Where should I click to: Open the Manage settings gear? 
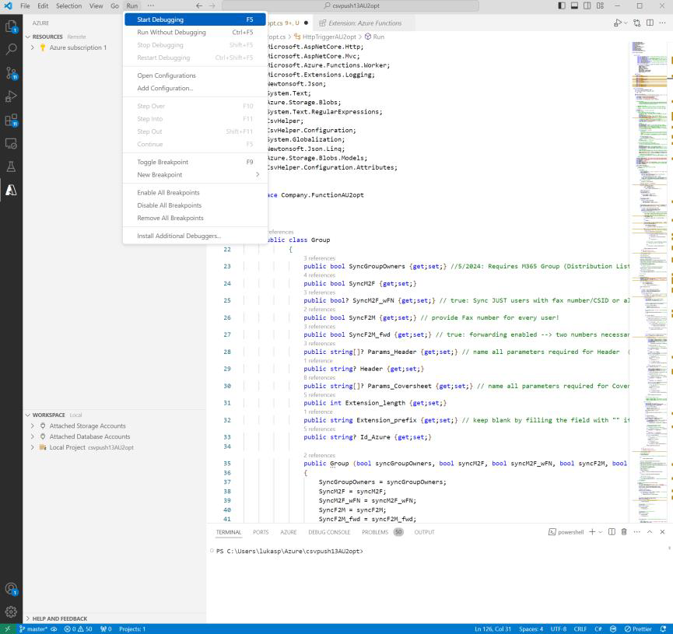11,611
